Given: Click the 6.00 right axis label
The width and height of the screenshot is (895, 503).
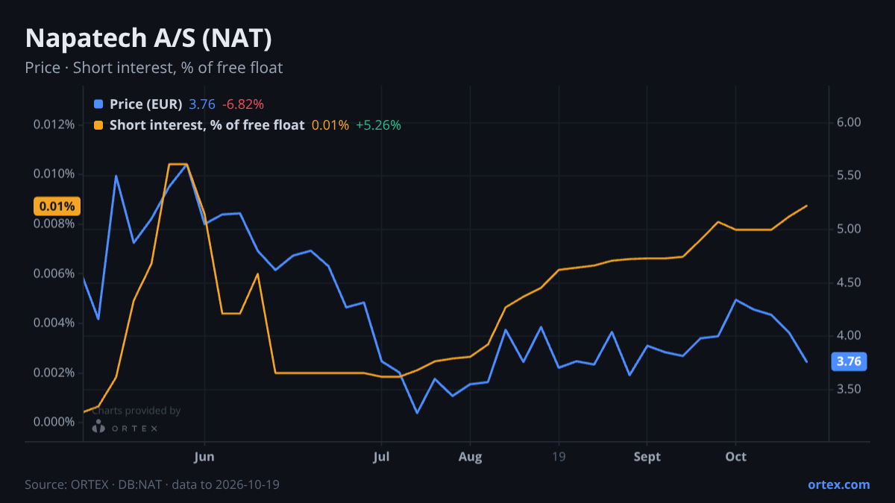Looking at the screenshot, I should pos(850,122).
